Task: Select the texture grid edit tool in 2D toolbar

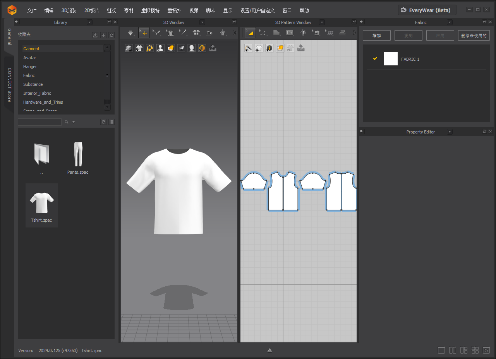Action: [x=329, y=33]
